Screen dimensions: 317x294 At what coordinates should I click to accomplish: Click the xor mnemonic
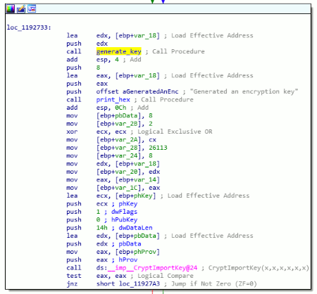72,132
